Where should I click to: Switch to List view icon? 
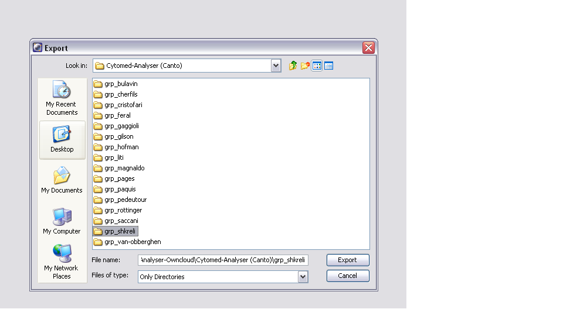pos(317,66)
